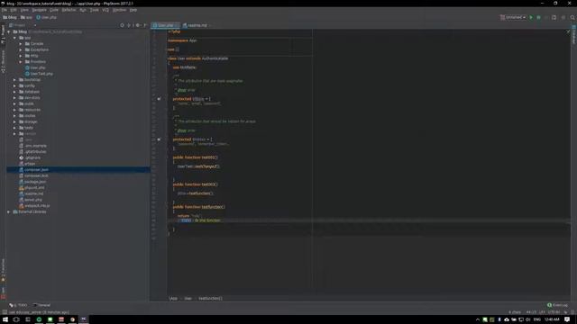This screenshot has width=577, height=324.
Task: Open the Refactor menu
Action: click(69, 10)
